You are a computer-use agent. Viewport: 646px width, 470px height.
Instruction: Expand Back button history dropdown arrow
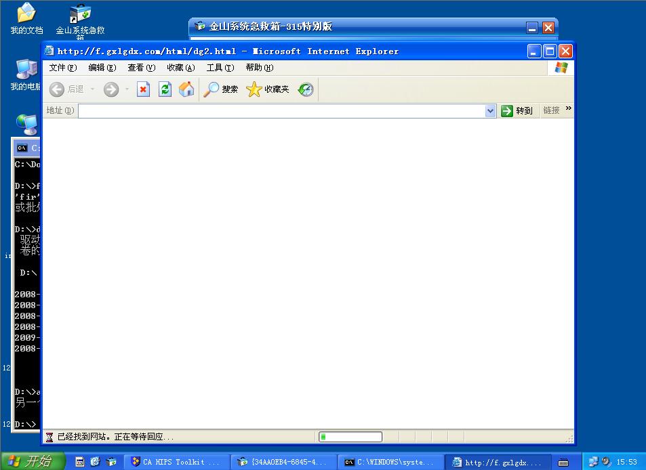tap(92, 89)
